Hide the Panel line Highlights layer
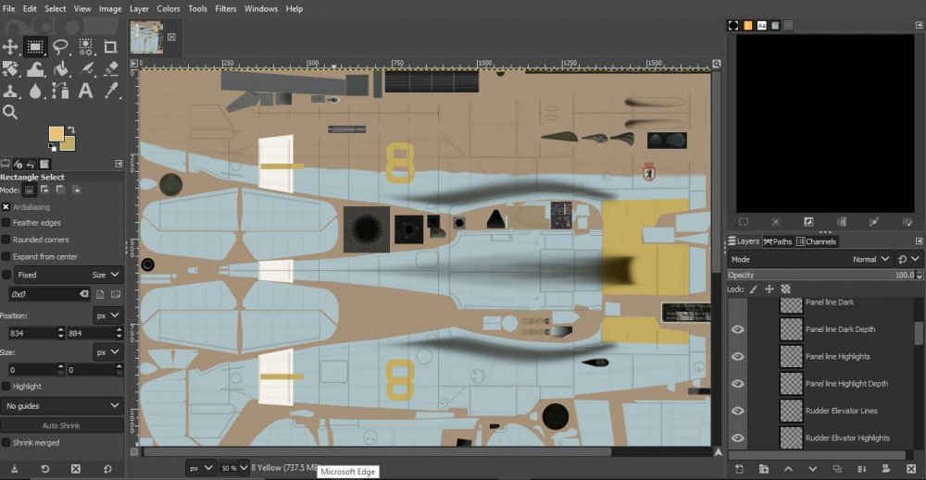Viewport: 926px width, 480px height. pos(737,357)
